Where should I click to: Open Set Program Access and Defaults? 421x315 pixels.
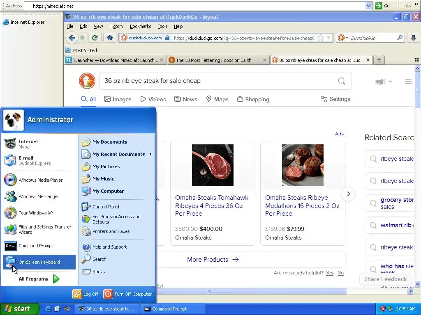(117, 219)
